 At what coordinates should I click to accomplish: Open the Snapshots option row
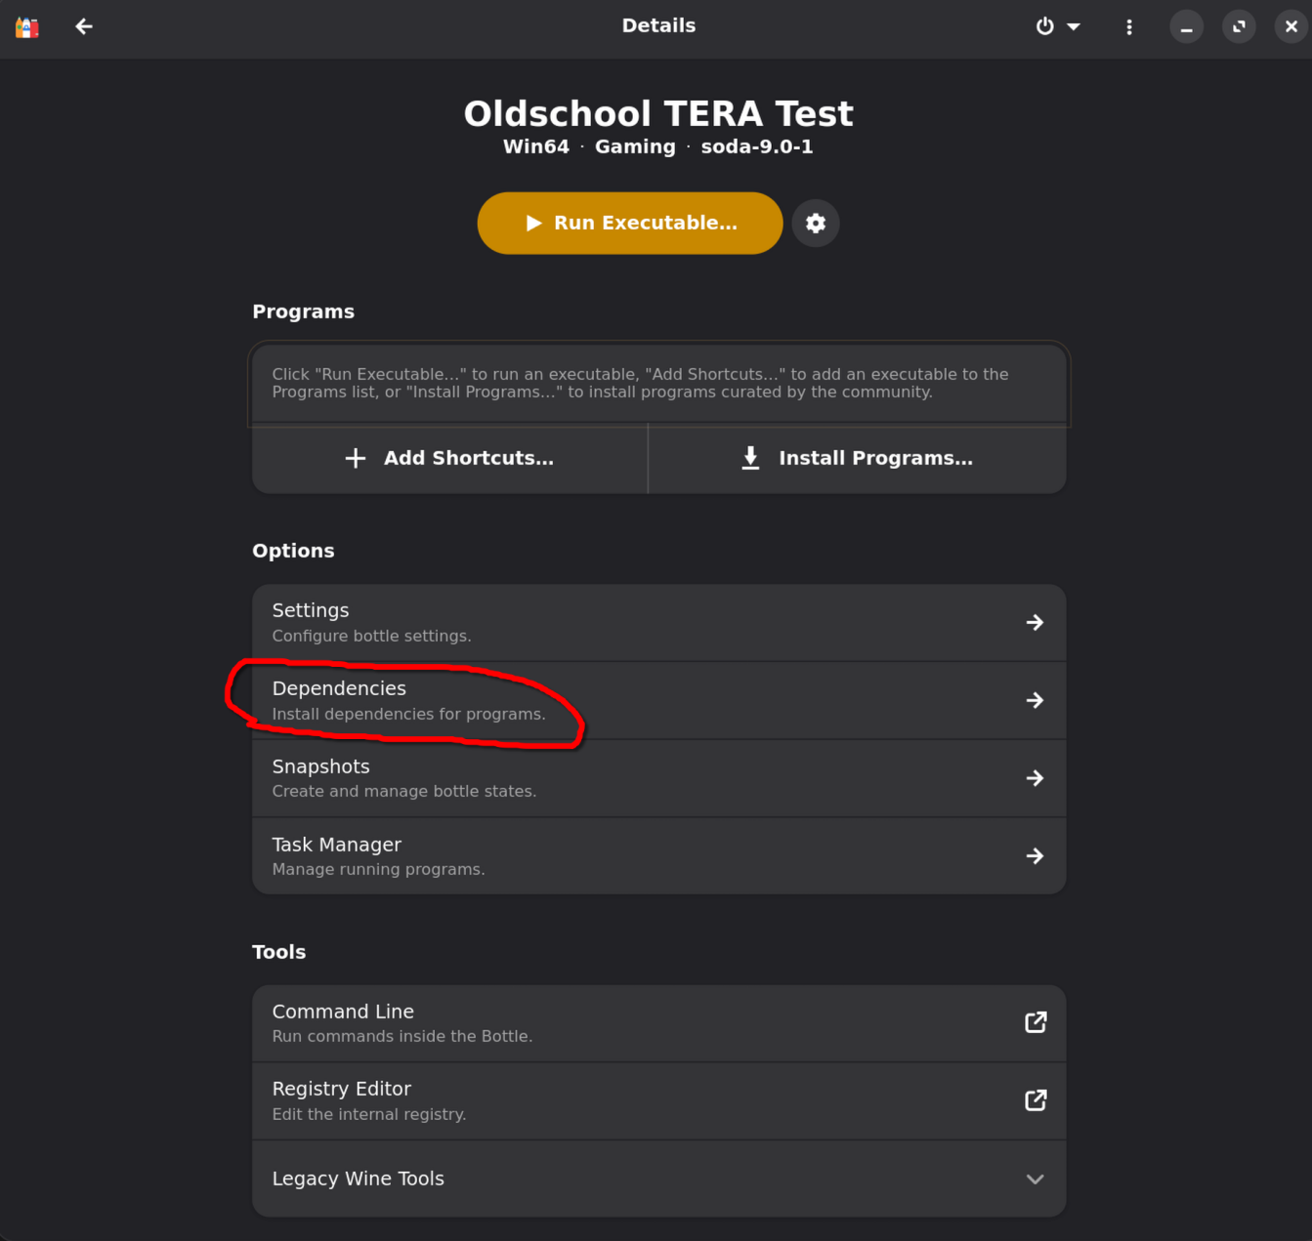coord(658,778)
